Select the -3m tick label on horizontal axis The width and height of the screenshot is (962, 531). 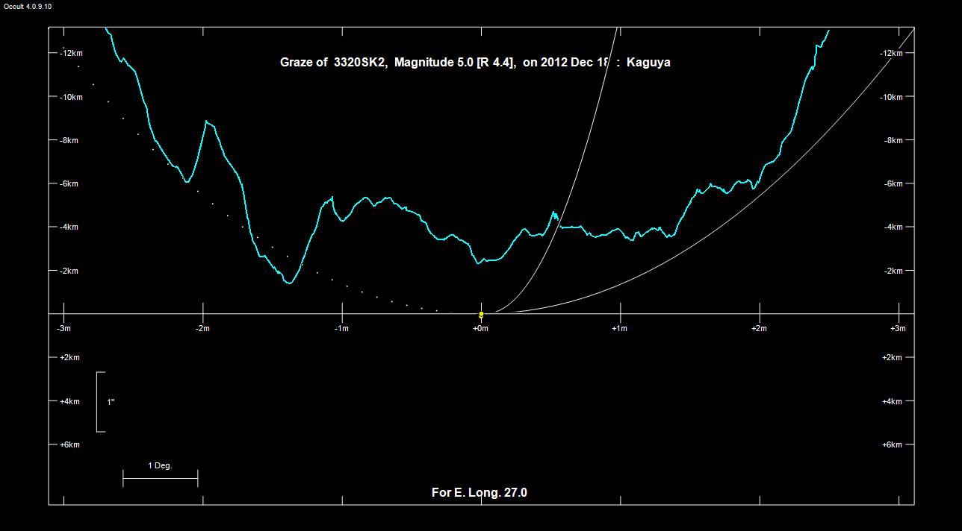[64, 329]
